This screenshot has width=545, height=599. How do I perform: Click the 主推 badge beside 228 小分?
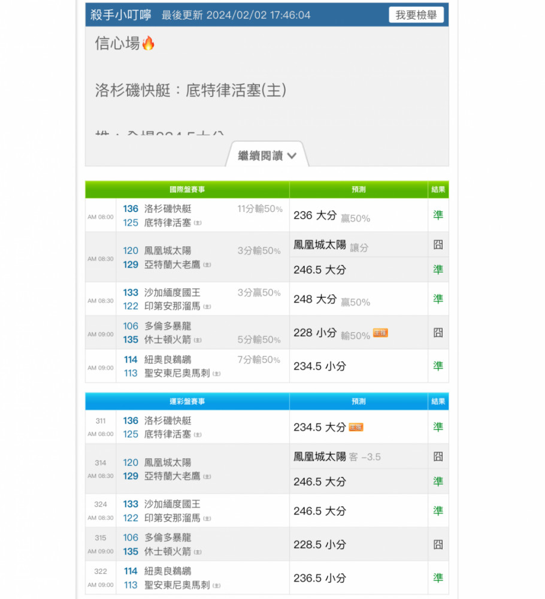[x=380, y=332]
